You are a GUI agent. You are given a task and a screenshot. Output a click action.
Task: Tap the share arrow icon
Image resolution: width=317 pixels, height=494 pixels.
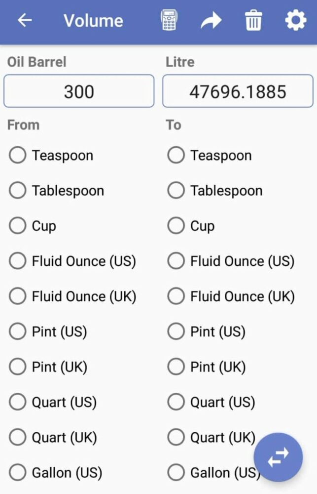point(211,20)
